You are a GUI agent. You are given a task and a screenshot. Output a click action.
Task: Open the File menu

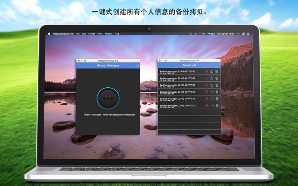tap(78, 34)
